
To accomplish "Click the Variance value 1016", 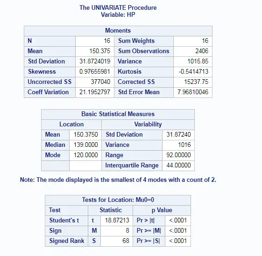I will coord(184,145).
